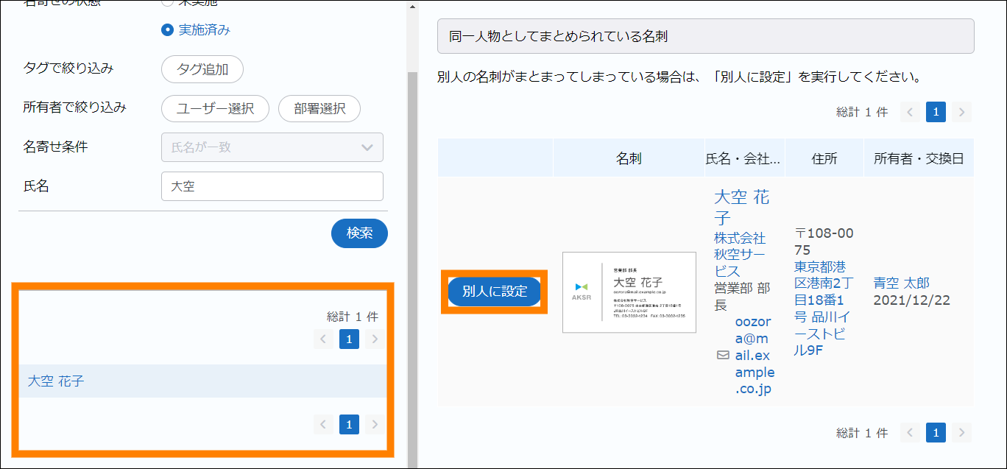Select the 実施済み radio button
The width and height of the screenshot is (1007, 469).
coord(167,30)
